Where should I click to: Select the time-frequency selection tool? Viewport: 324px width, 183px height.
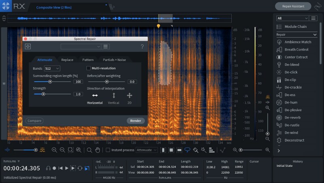click(171, 150)
